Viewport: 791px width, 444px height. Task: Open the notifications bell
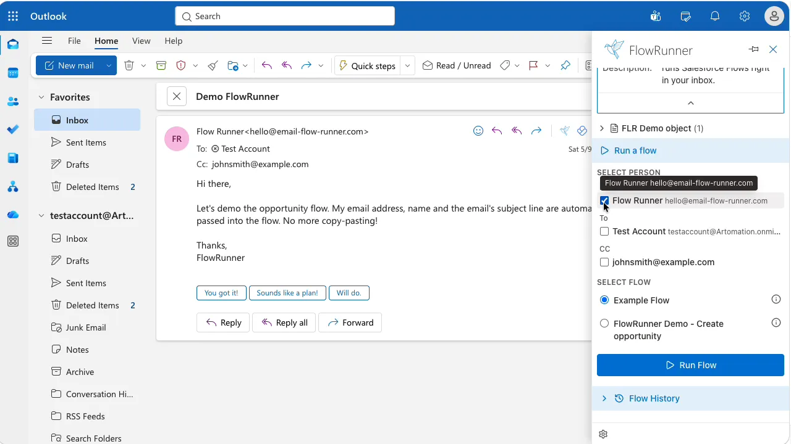715,16
